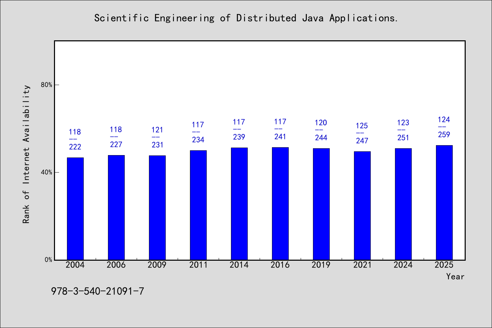Click the x-axis label 2016
The height and width of the screenshot is (328, 492).
tap(280, 265)
